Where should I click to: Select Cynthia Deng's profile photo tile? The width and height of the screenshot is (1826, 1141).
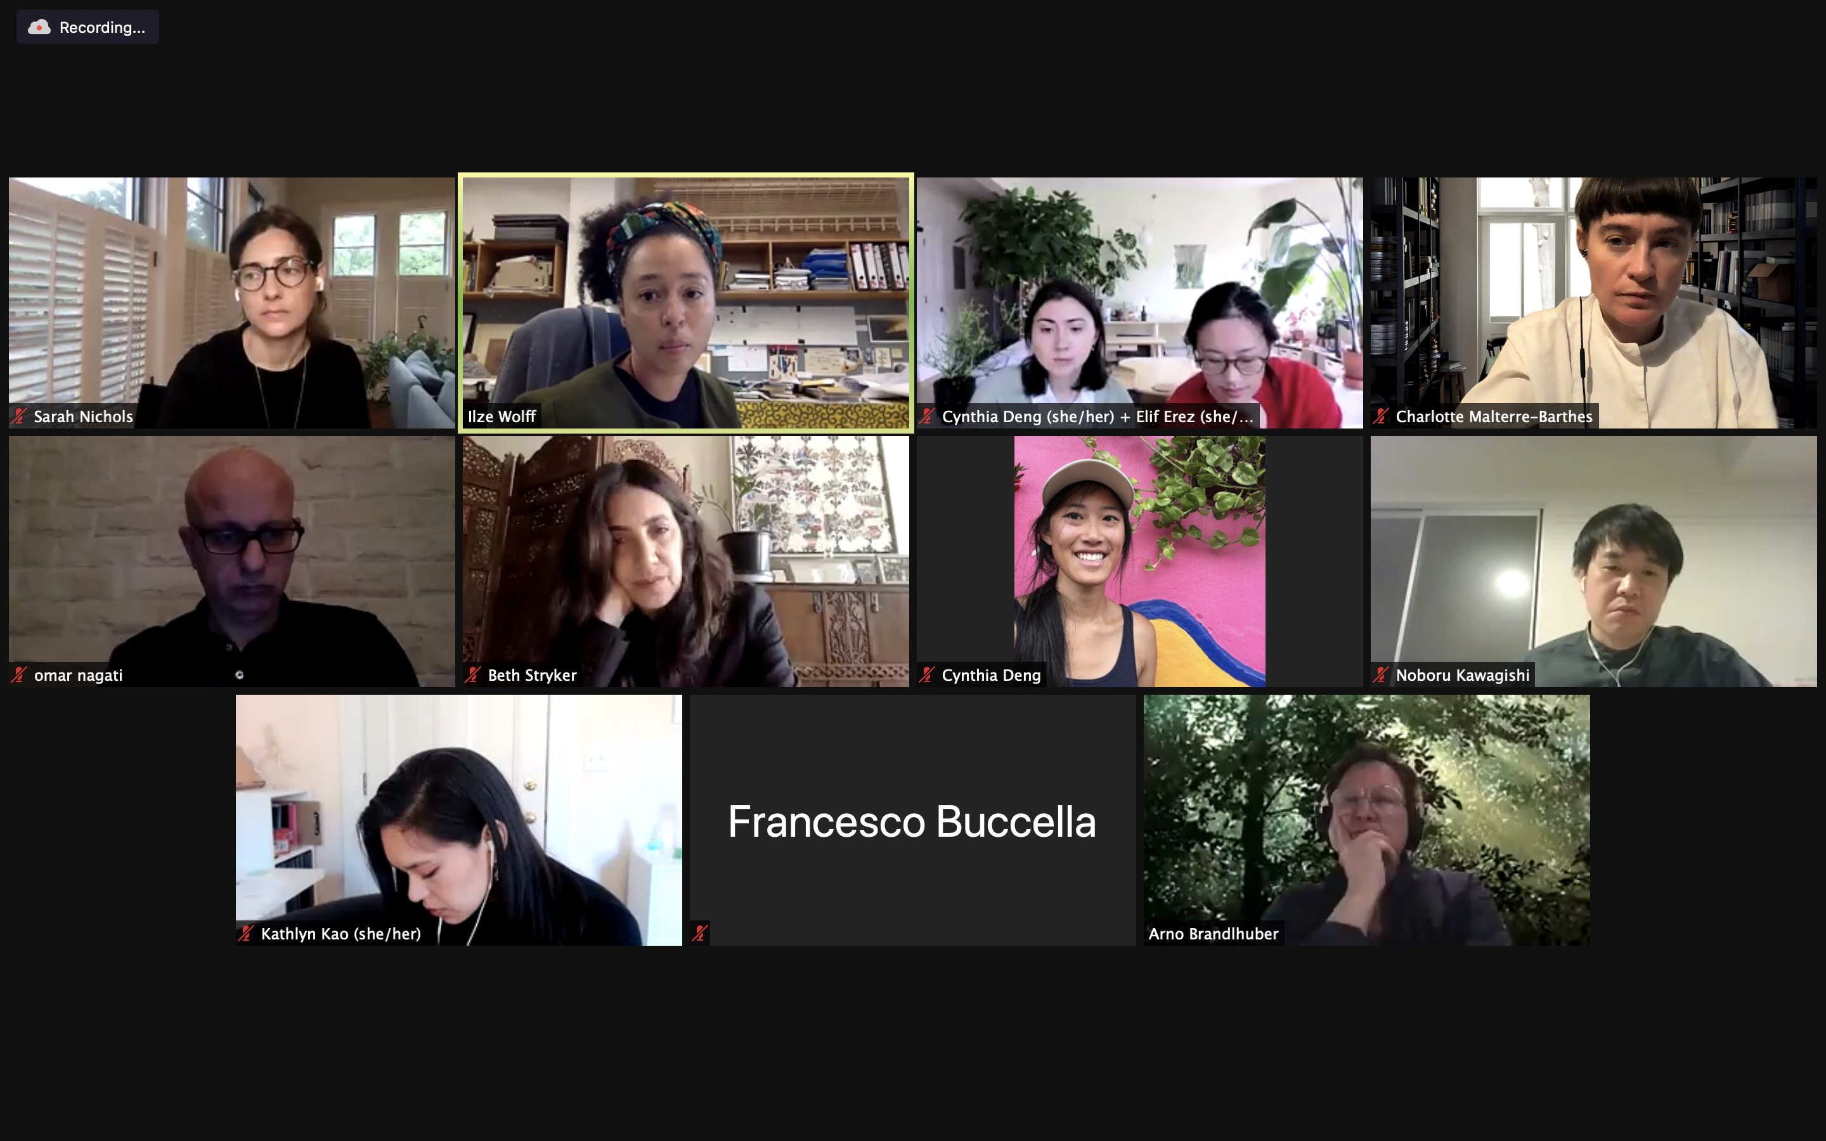tap(1139, 562)
